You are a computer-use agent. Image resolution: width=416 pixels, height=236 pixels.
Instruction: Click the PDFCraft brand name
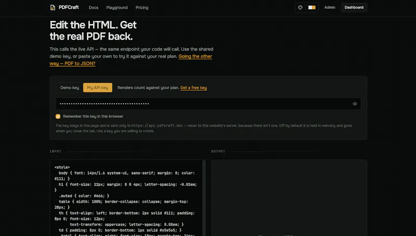pyautogui.click(x=69, y=7)
